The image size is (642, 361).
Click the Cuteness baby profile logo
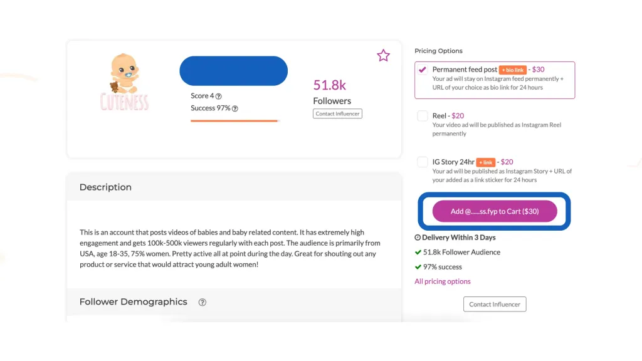click(124, 82)
